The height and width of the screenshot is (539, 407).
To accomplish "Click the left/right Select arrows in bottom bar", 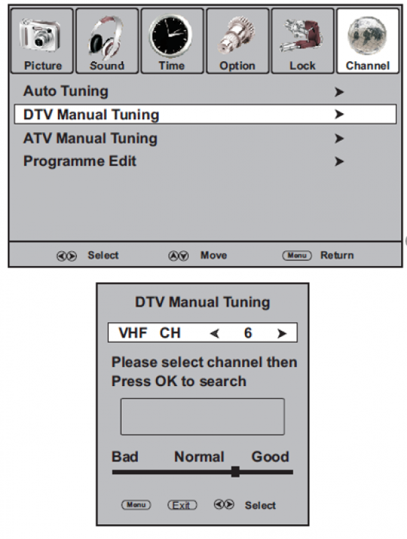I will point(67,256).
